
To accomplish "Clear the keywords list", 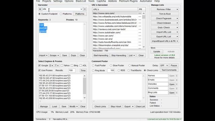I will click(82, 55).
